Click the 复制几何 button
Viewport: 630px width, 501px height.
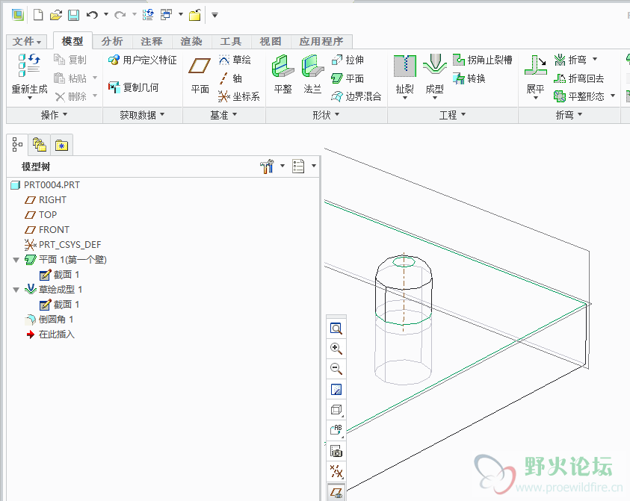(134, 87)
